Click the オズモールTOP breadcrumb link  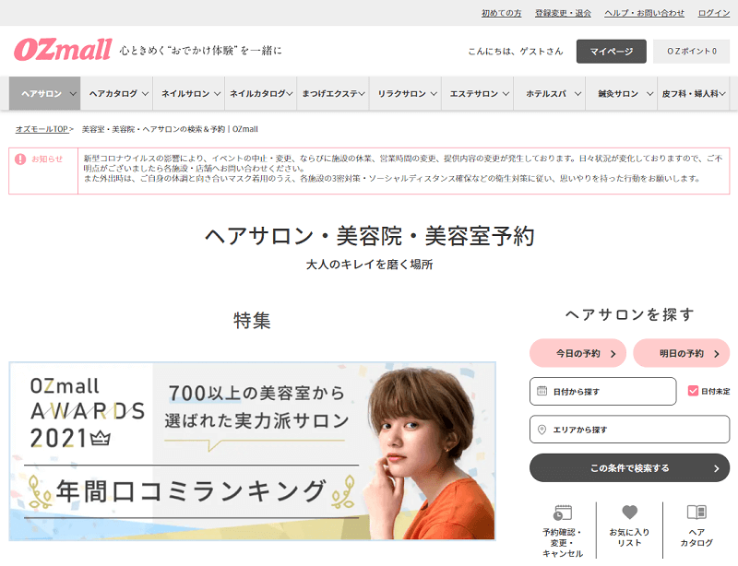point(42,129)
